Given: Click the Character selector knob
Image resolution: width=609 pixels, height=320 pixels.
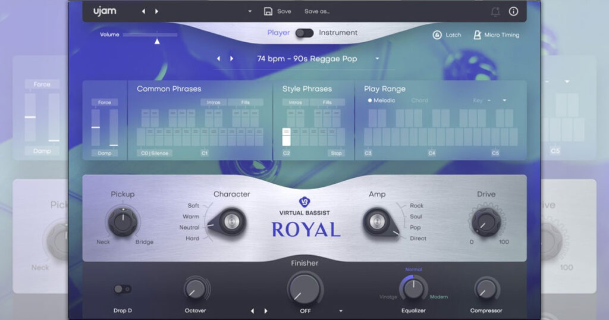Looking at the screenshot, I should coord(231,222).
